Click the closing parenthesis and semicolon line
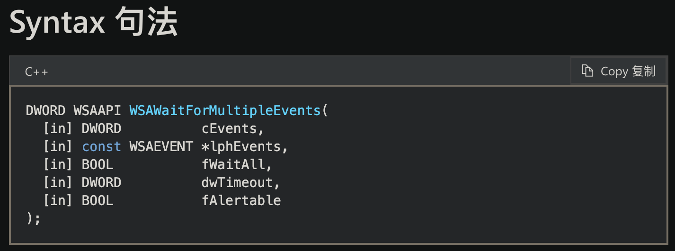Viewport: 675px width, 251px height. click(34, 218)
